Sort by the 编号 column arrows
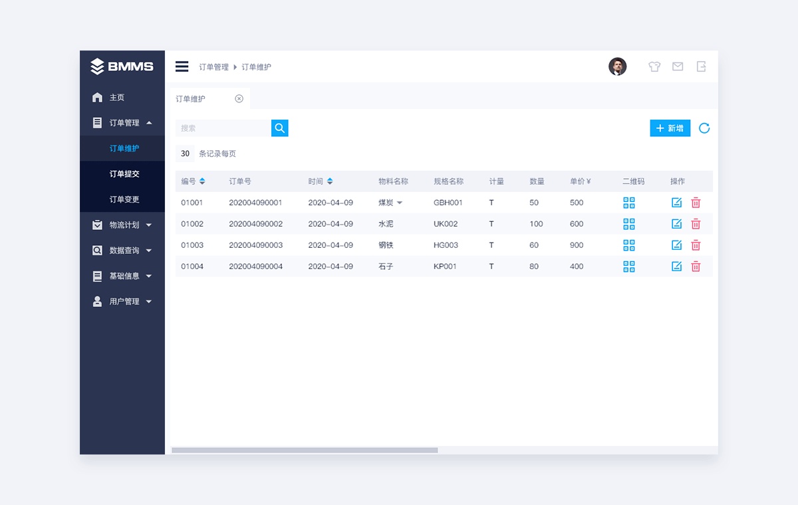Screen dimensions: 798x505 tap(202, 181)
